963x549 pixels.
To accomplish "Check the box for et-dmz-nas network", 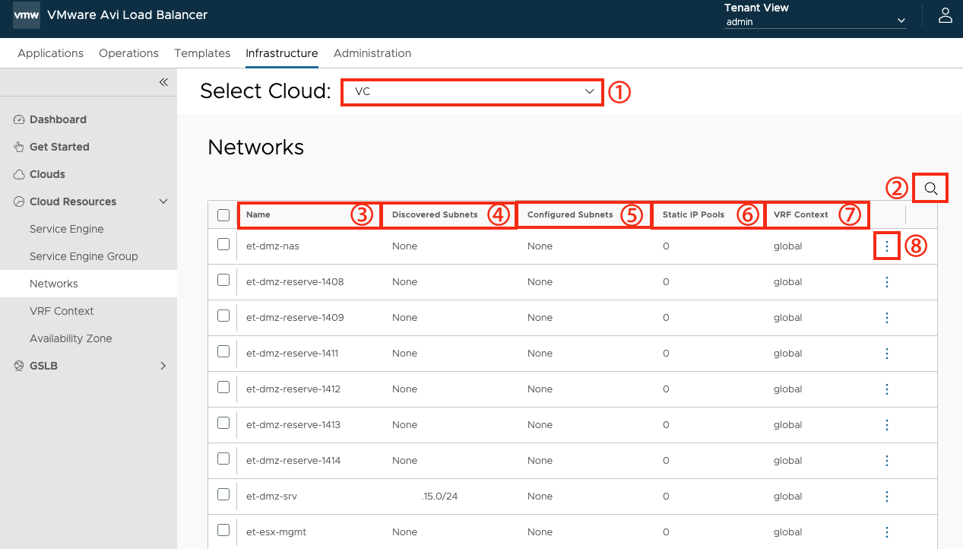I will [x=223, y=244].
